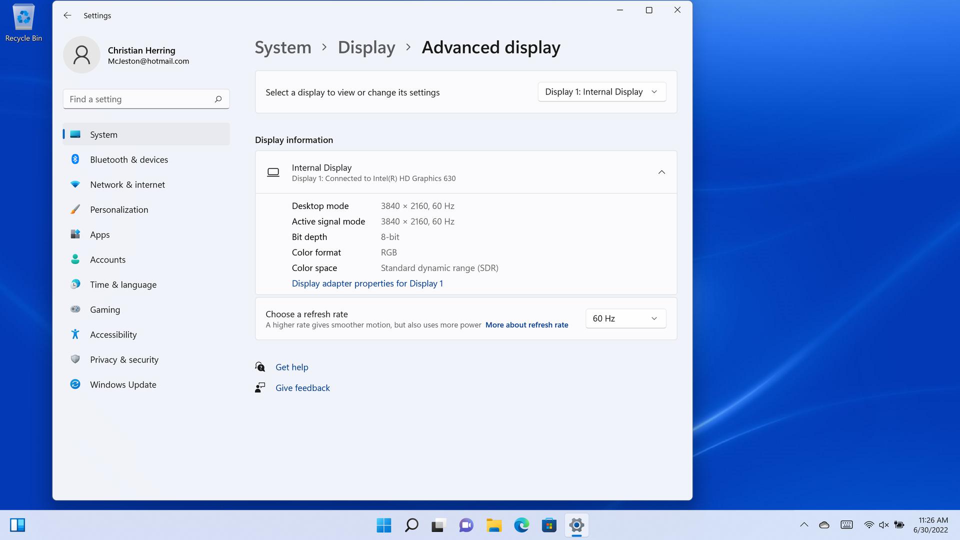Click the Find a setting search field
Viewport: 960px width, 540px height.
[146, 99]
